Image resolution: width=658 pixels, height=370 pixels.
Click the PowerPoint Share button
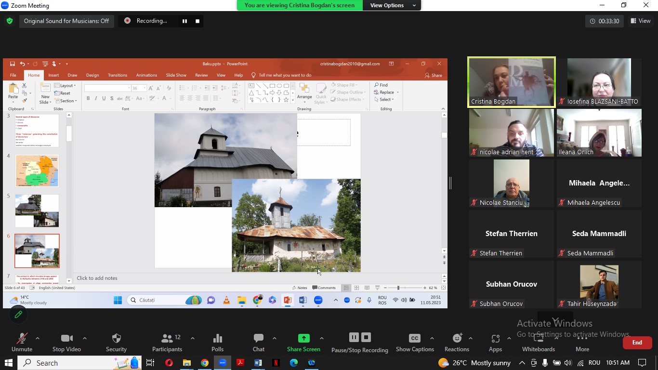point(434,75)
